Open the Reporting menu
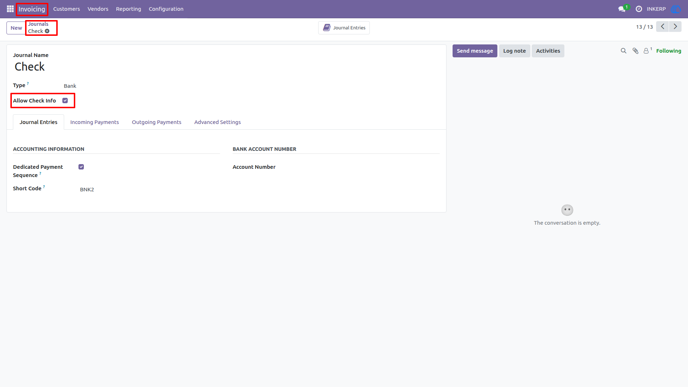 coord(129,9)
